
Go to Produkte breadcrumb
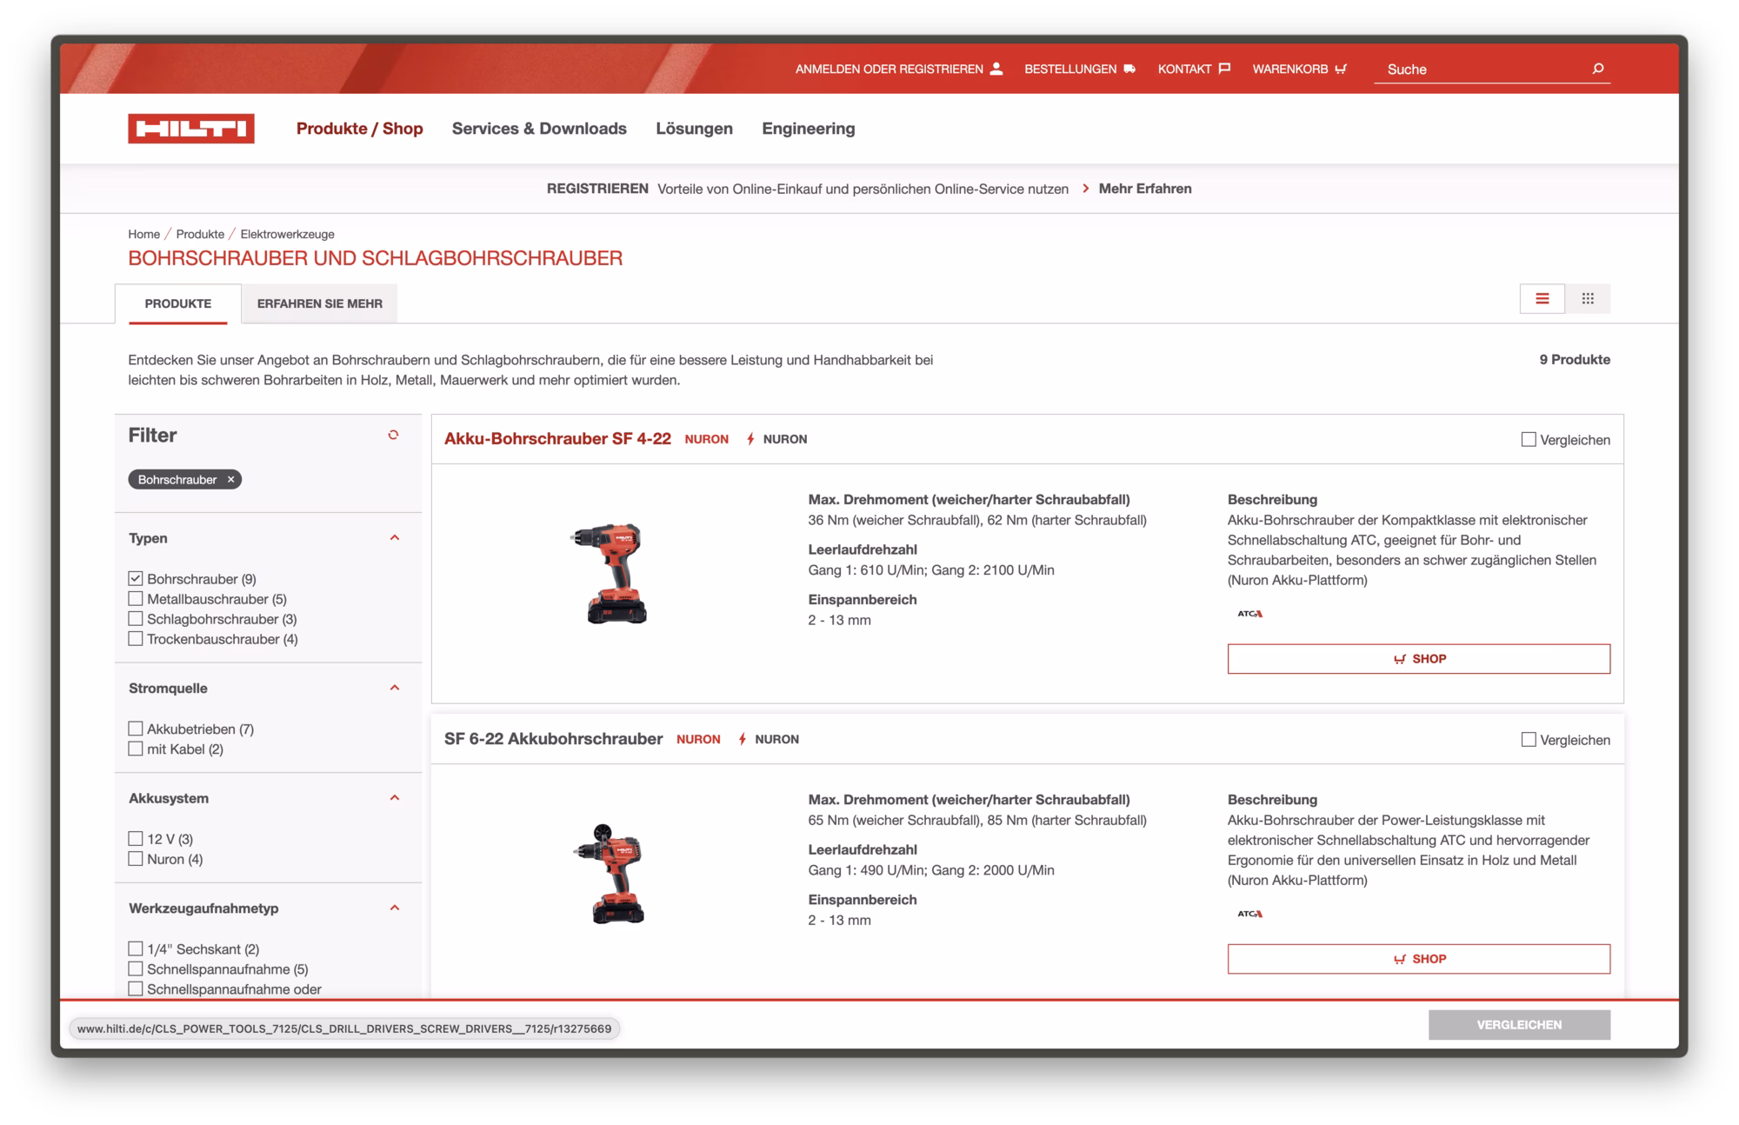[200, 234]
